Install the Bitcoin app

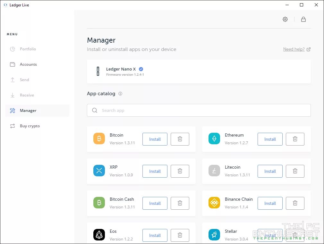pos(155,139)
